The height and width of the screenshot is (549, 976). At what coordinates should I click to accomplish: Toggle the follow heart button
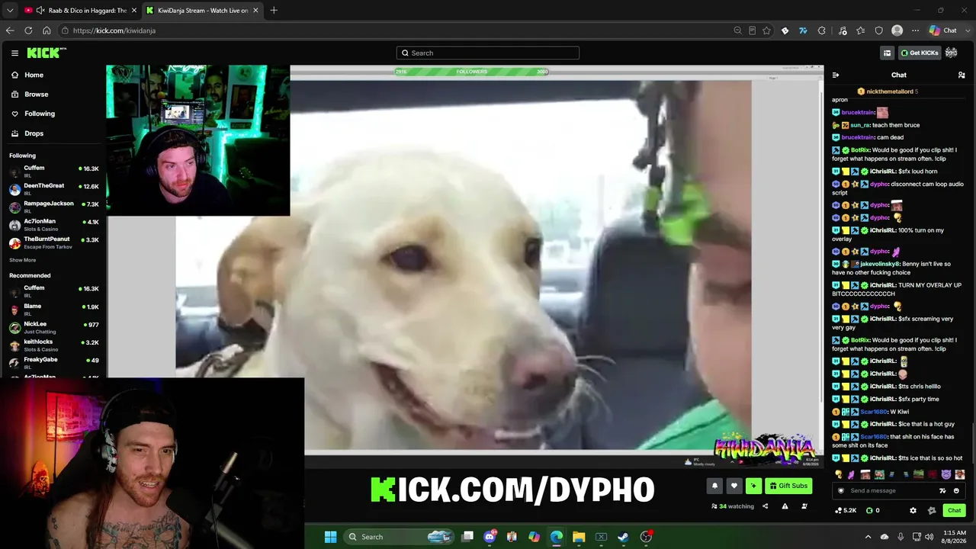pos(734,486)
